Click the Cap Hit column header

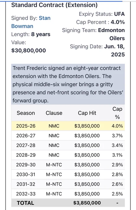[87, 113]
